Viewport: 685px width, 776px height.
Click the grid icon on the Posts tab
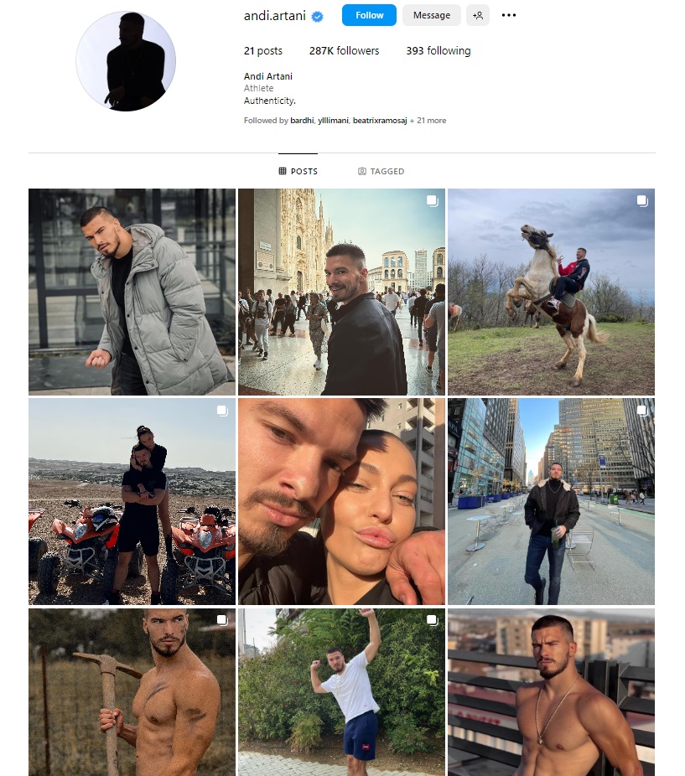[283, 171]
